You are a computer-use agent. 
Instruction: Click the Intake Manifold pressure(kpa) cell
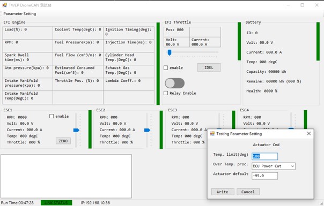coord(28,84)
